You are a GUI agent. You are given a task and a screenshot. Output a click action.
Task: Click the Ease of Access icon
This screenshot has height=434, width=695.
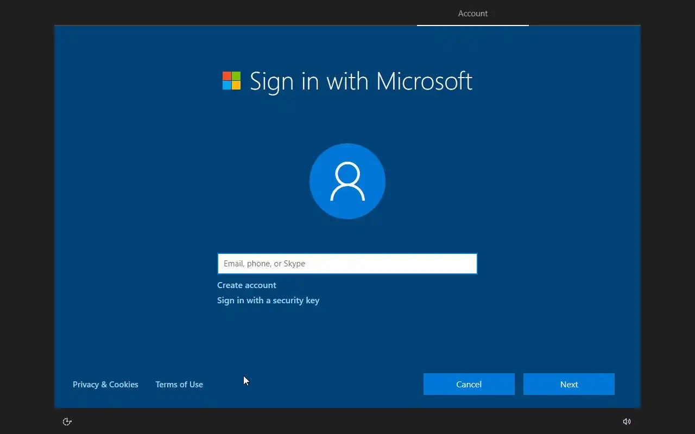[x=67, y=422]
